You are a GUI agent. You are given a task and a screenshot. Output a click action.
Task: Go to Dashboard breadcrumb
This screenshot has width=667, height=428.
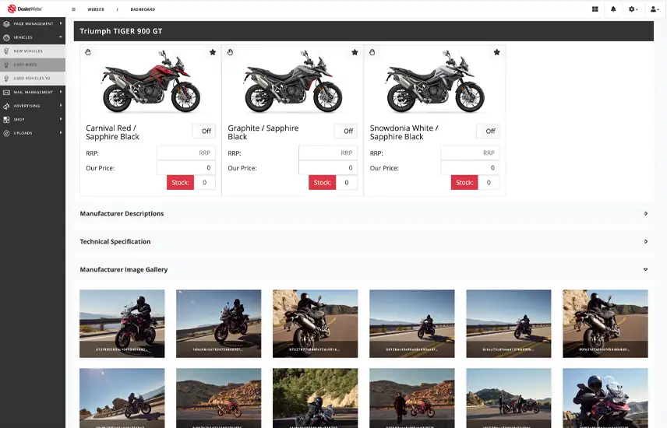pos(143,9)
